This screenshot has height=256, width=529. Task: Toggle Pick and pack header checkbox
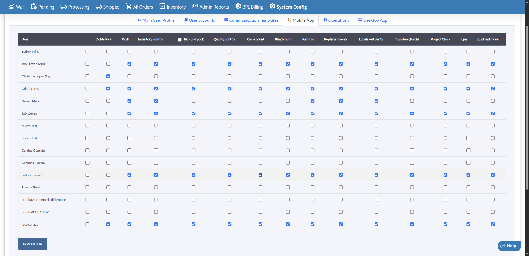[x=180, y=40]
